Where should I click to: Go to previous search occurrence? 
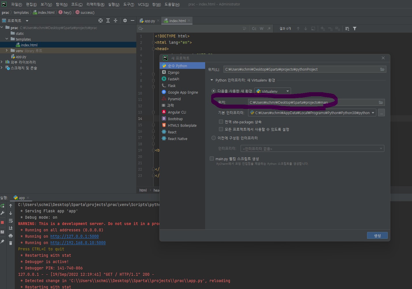click(298, 29)
